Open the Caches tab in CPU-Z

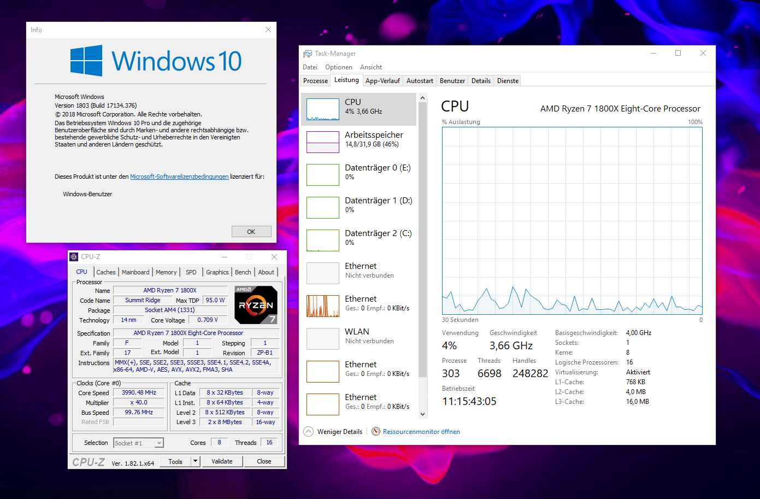coord(106,272)
